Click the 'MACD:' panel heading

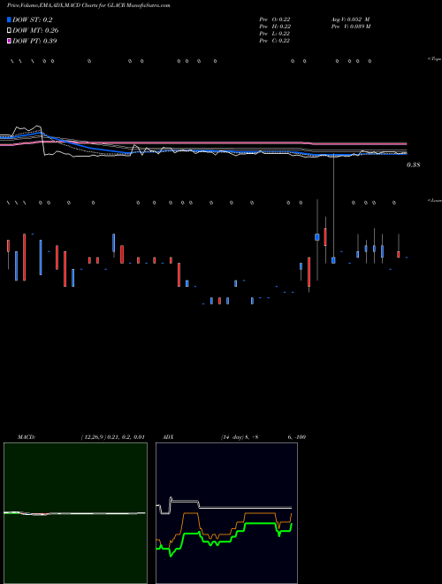(x=27, y=437)
